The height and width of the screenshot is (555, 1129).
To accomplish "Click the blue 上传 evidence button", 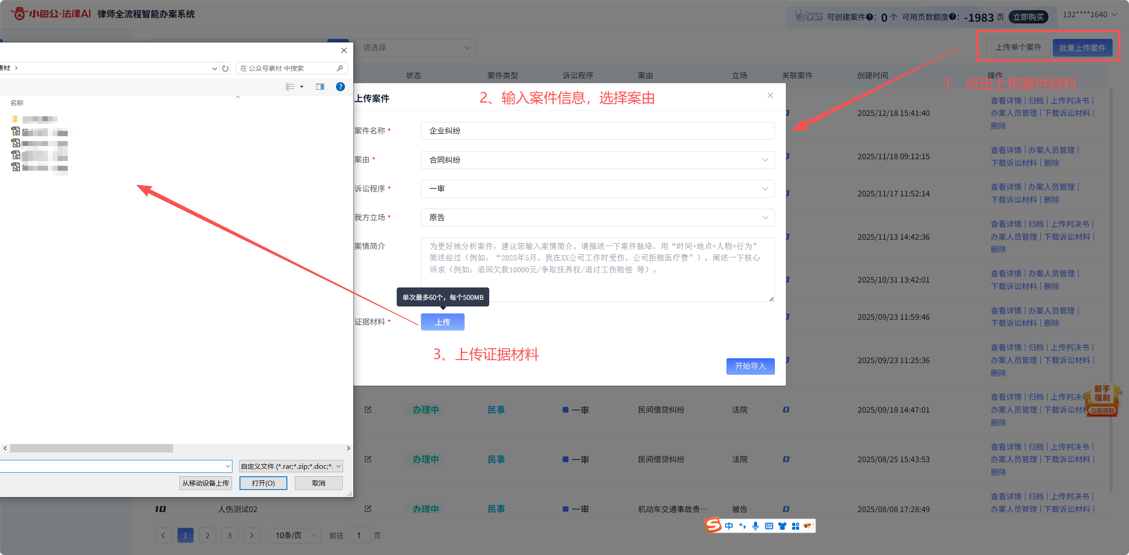I will (442, 322).
